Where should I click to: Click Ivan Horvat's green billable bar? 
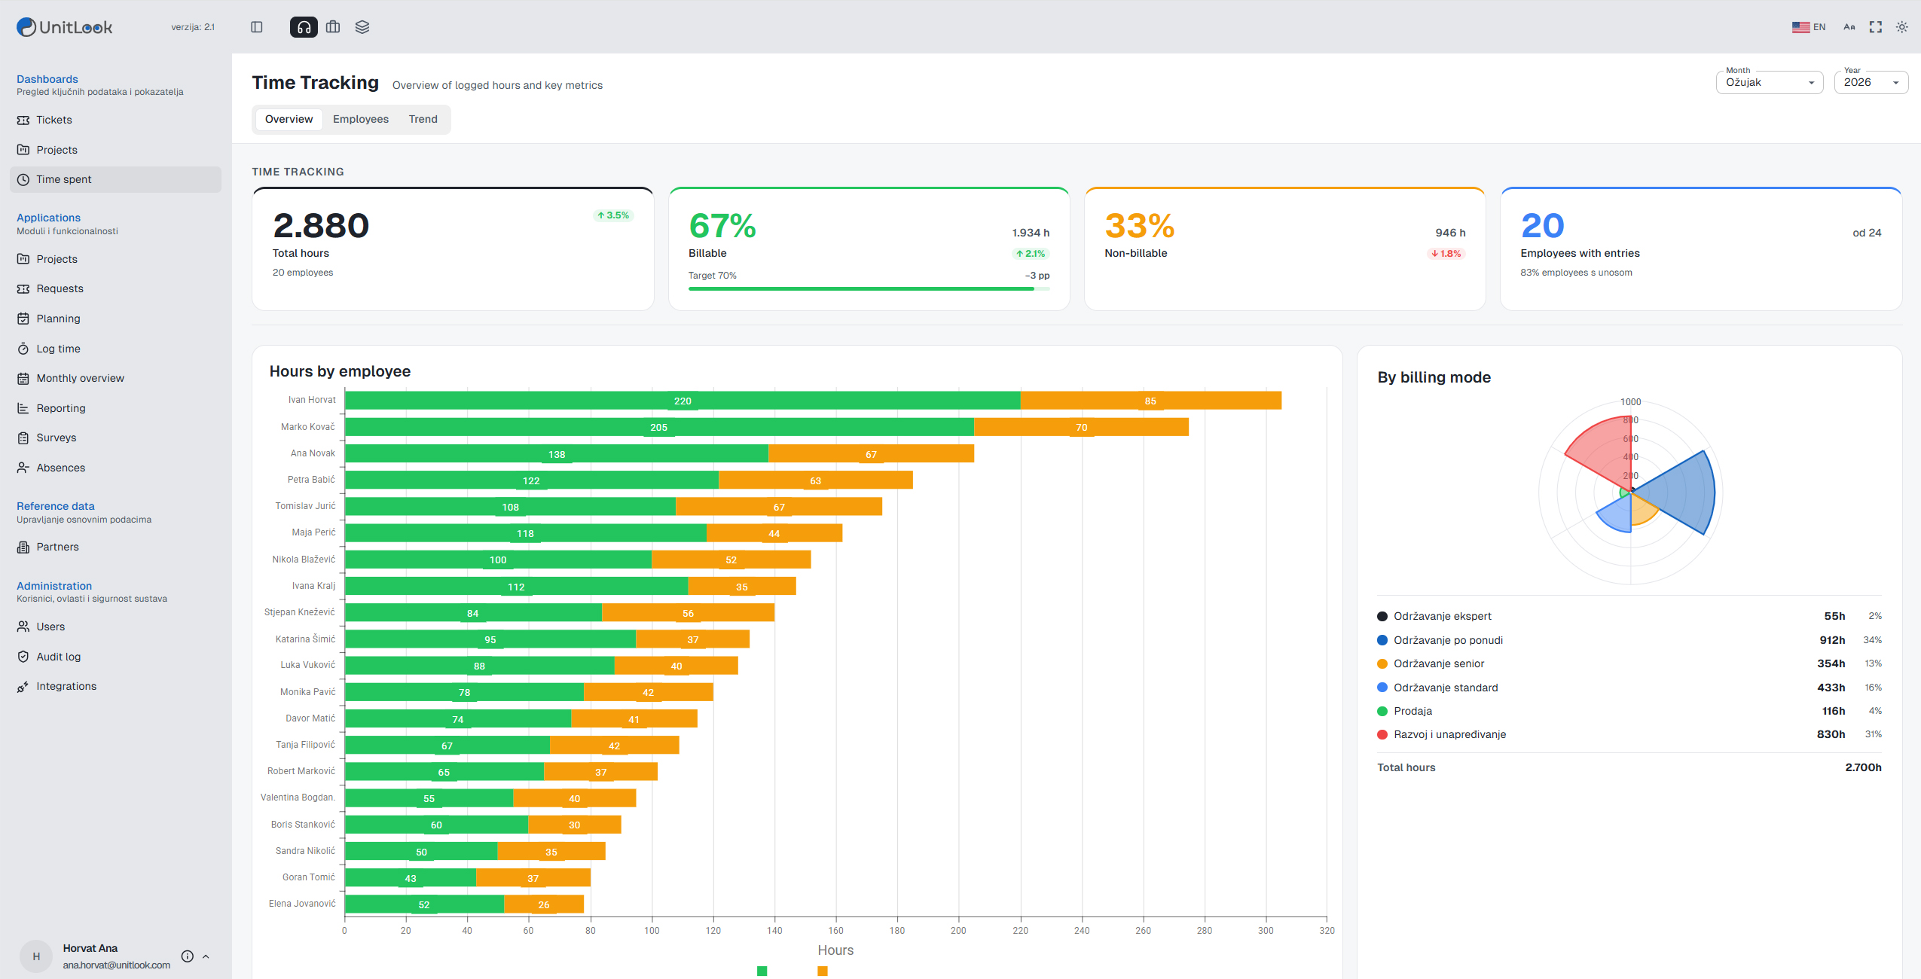click(x=683, y=401)
